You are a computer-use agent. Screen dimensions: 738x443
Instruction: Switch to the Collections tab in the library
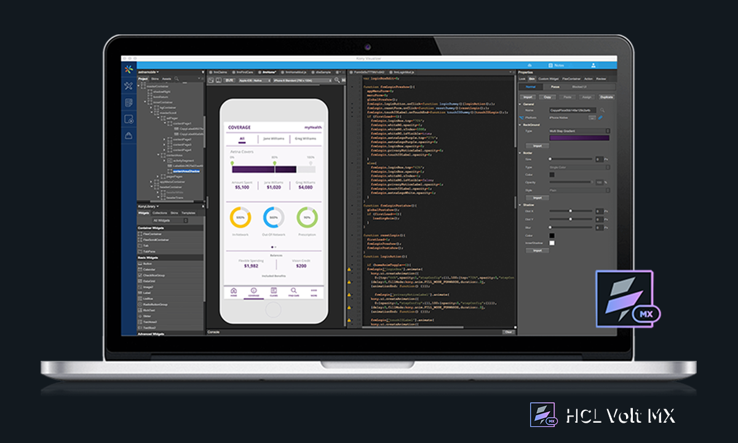point(159,213)
